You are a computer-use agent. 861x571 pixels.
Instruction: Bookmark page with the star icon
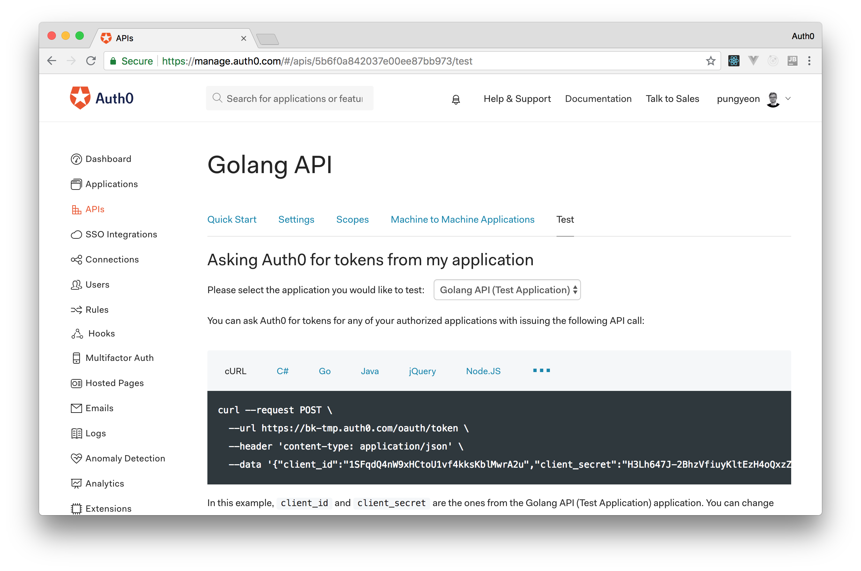pyautogui.click(x=710, y=61)
